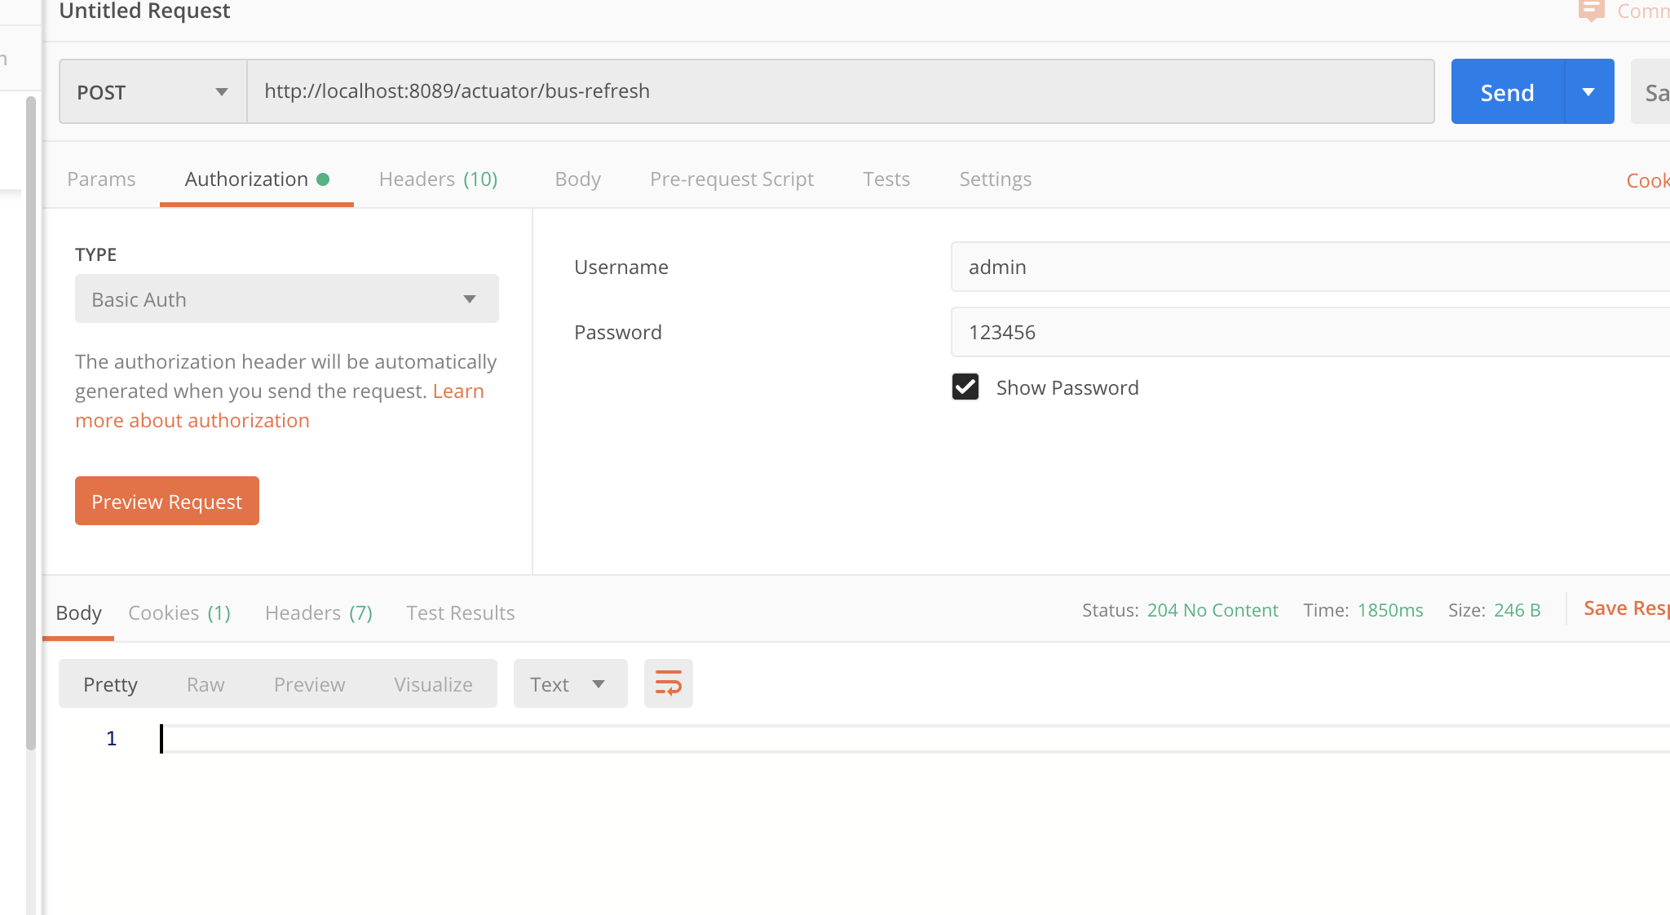The height and width of the screenshot is (915, 1670).
Task: Click the Comments speech bubble icon
Action: [x=1590, y=11]
